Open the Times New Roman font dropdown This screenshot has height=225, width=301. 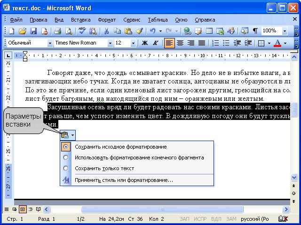pyautogui.click(x=110, y=43)
